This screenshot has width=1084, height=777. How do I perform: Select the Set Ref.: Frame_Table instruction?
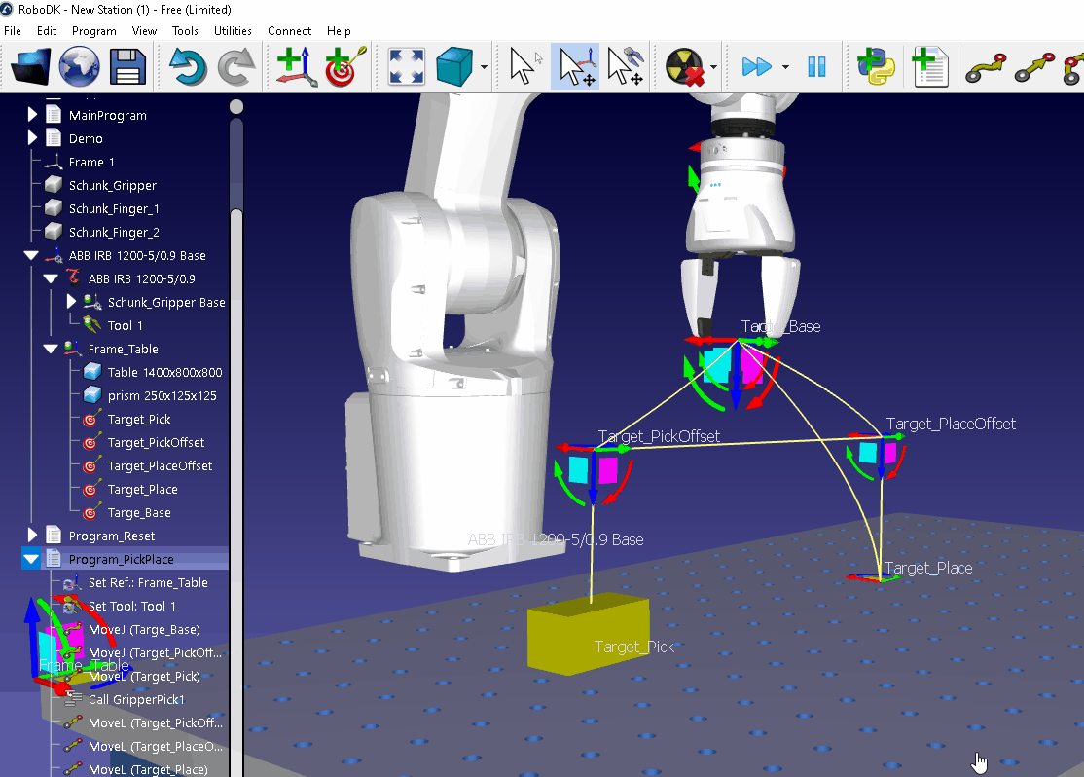(148, 582)
